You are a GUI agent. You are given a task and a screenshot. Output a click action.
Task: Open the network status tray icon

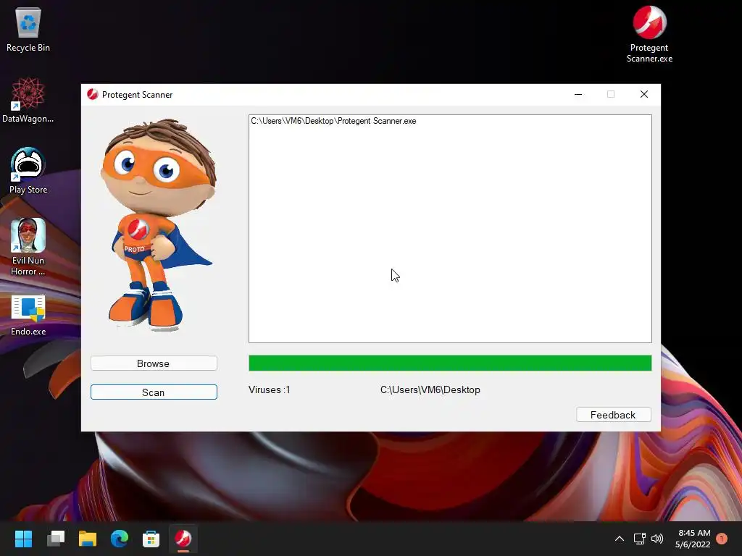coord(640,539)
